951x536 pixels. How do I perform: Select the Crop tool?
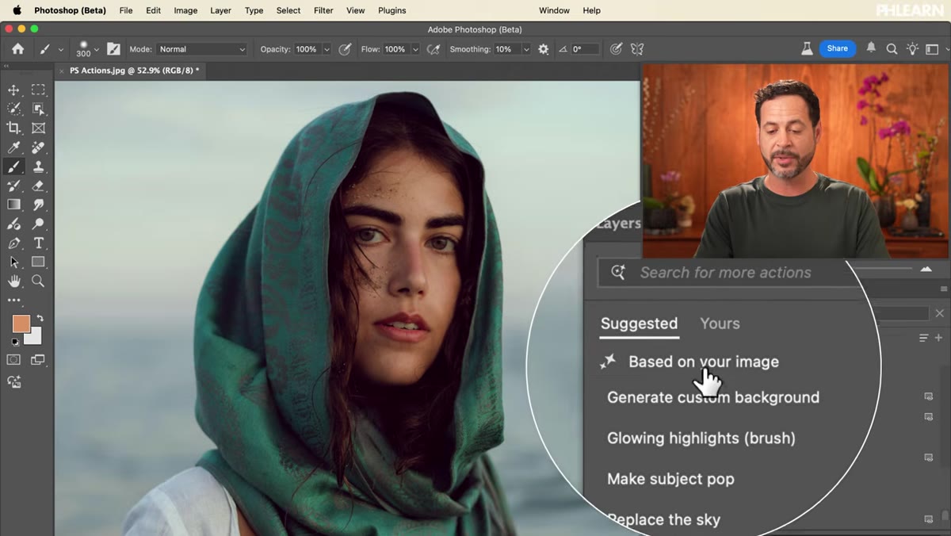point(13,128)
